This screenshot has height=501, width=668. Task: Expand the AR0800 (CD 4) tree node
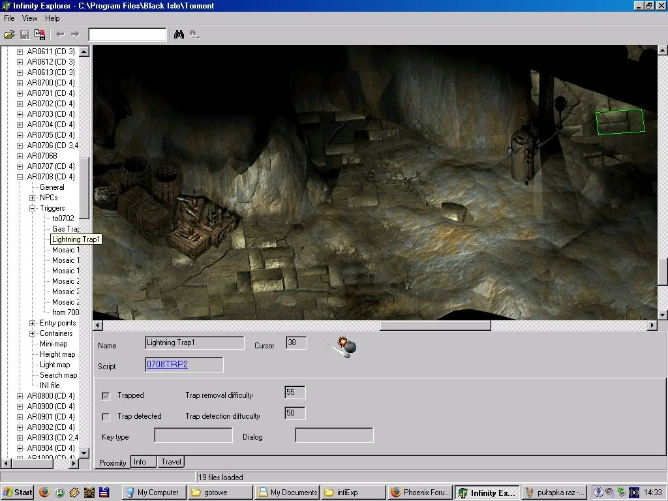pyautogui.click(x=20, y=396)
